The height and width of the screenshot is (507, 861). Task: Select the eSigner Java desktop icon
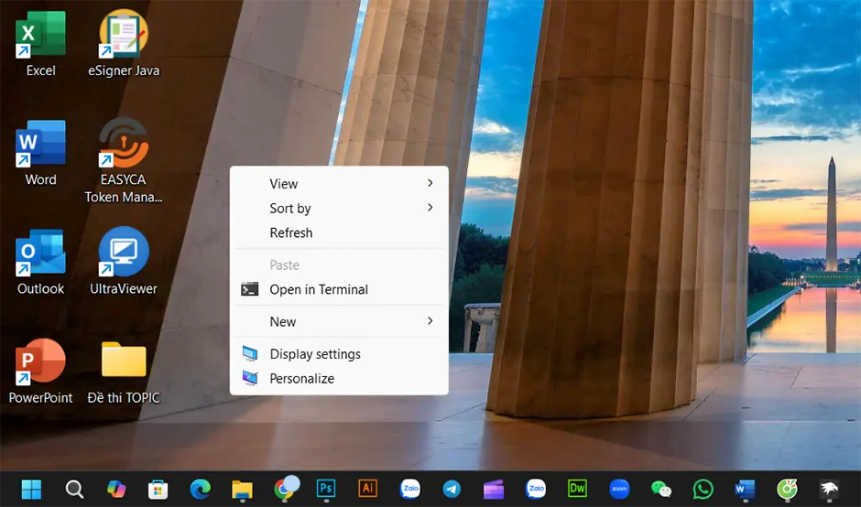click(124, 44)
